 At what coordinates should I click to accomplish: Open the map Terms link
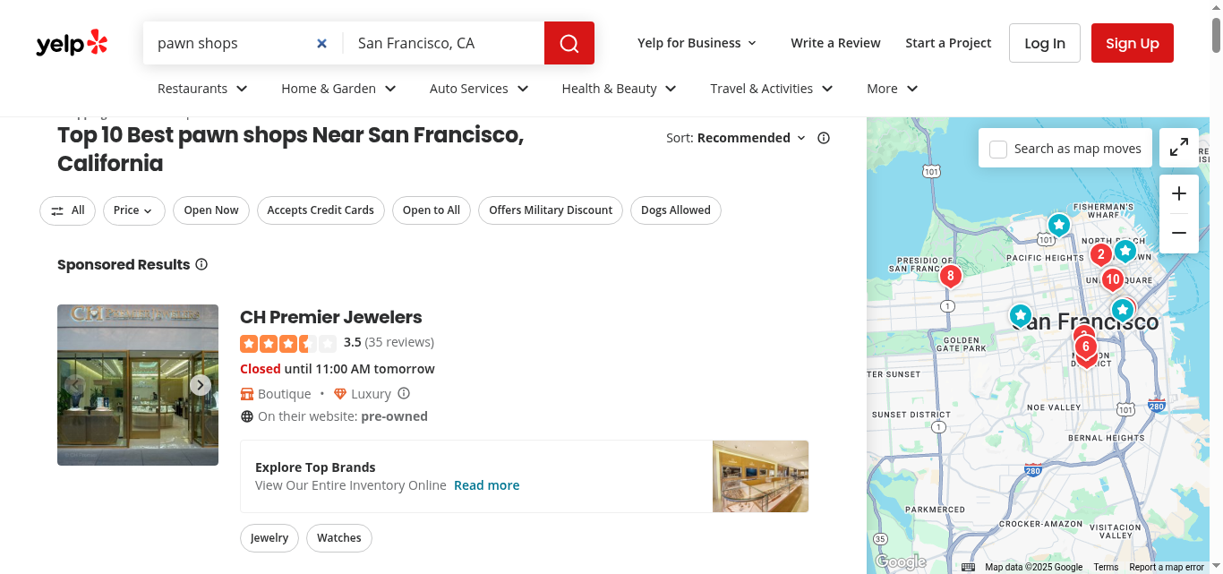pos(1106,567)
